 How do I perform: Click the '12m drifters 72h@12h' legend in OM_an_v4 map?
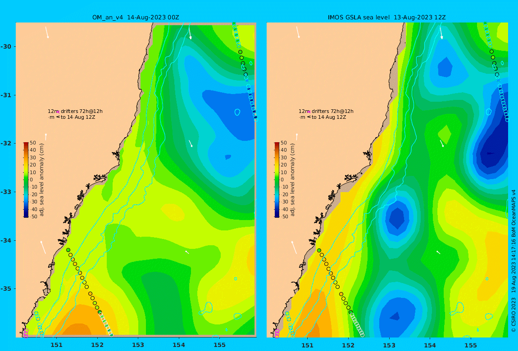pos(75,111)
